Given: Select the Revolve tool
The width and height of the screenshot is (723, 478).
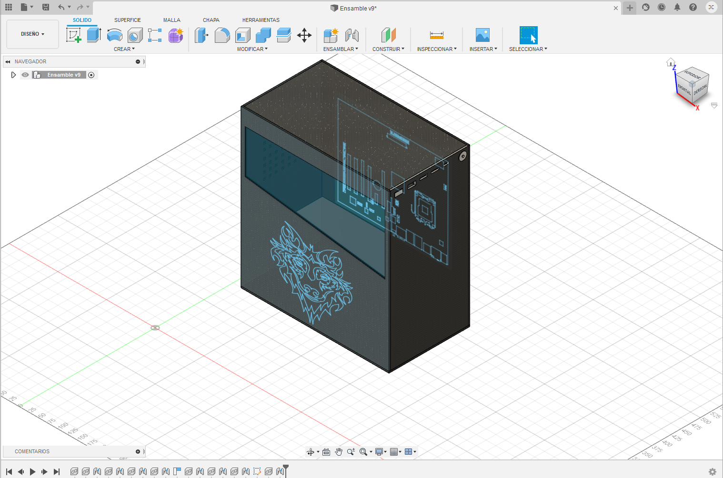Looking at the screenshot, I should coord(114,35).
